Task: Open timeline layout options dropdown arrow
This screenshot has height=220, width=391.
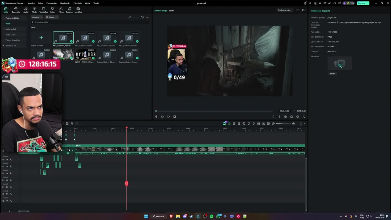Action: (304, 124)
